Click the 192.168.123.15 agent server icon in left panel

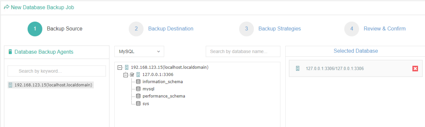point(11,85)
